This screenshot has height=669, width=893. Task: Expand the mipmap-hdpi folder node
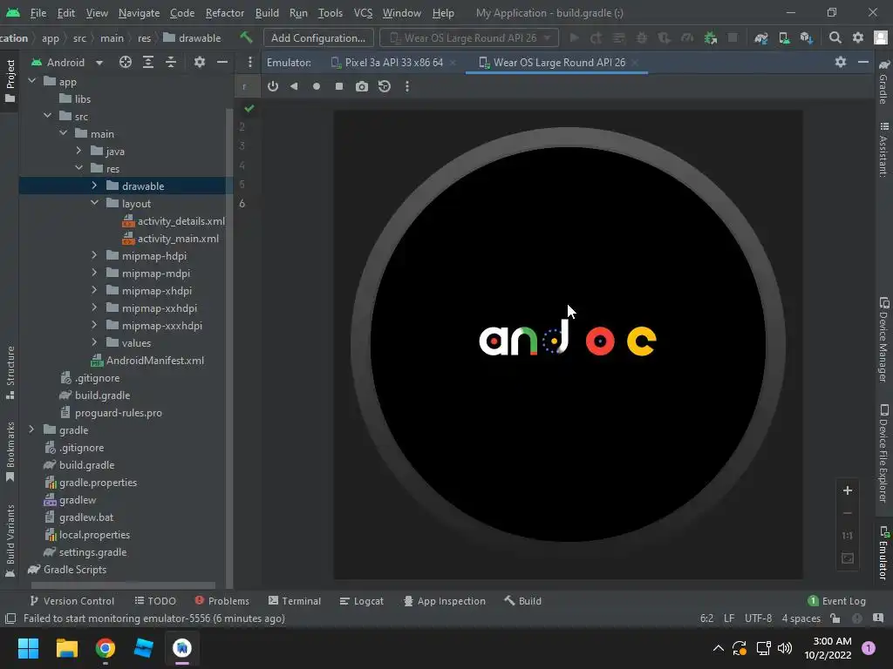[94, 255]
